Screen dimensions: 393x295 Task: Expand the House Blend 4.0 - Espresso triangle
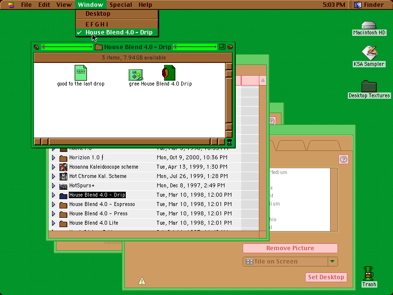coord(54,204)
